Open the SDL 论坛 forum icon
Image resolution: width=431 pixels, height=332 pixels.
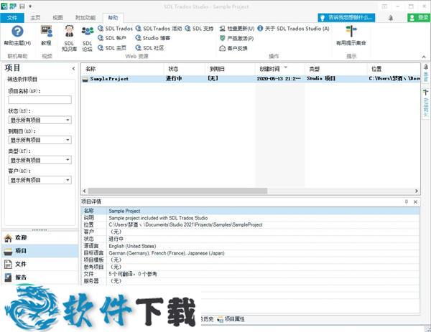(x=88, y=38)
